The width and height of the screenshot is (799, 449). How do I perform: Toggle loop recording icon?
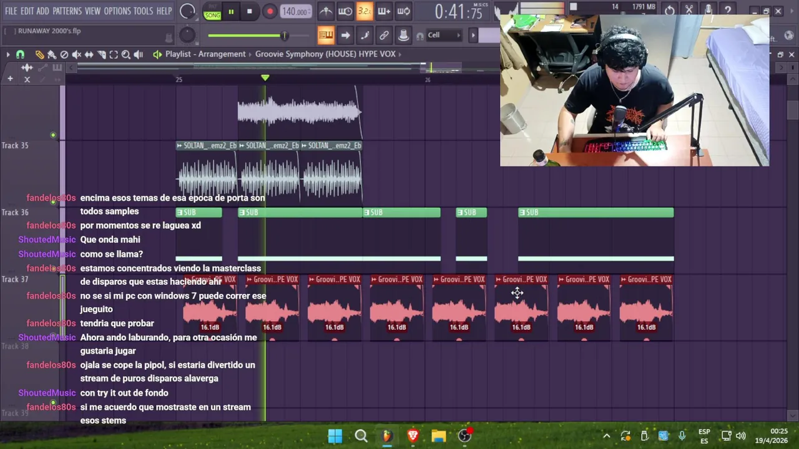[x=404, y=11]
